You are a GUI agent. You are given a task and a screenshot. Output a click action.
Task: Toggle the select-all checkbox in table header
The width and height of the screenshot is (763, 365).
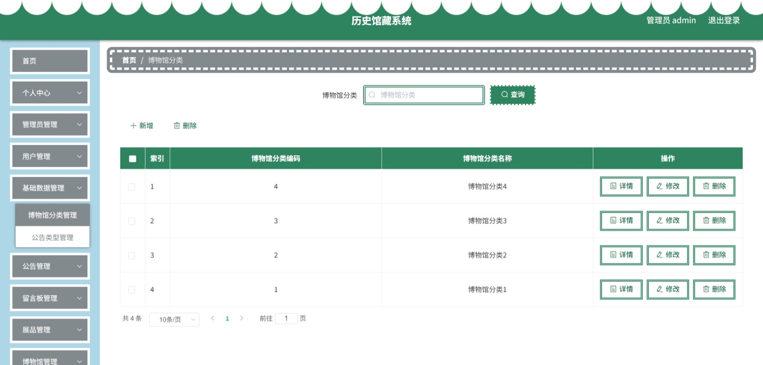tap(132, 159)
